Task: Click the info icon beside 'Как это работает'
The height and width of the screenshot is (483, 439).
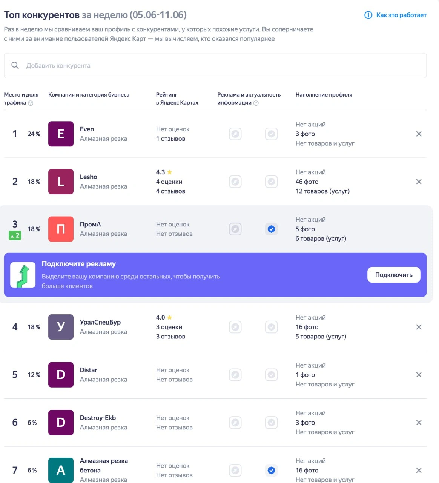Action: click(x=368, y=15)
